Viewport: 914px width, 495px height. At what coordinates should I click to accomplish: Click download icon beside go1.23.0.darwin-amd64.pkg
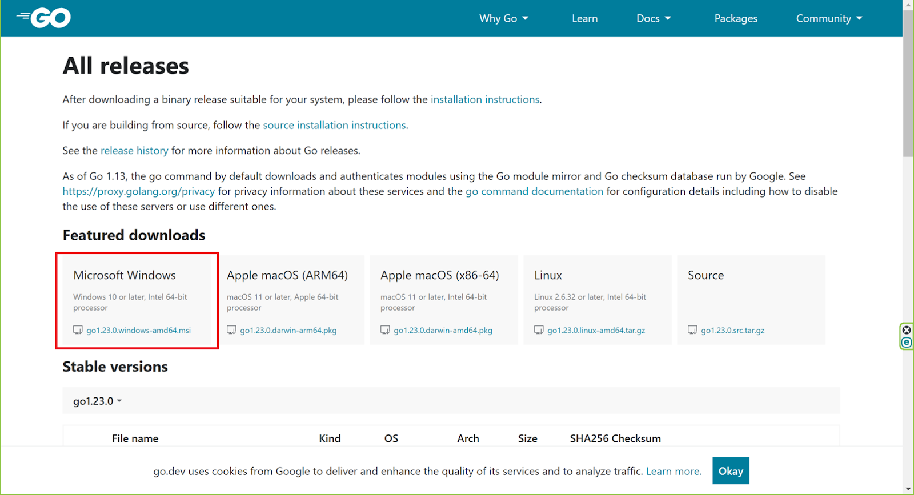[x=385, y=330]
